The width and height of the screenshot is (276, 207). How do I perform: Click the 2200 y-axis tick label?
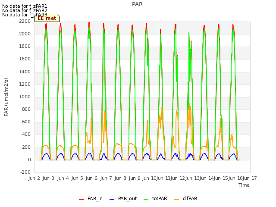(25, 21)
